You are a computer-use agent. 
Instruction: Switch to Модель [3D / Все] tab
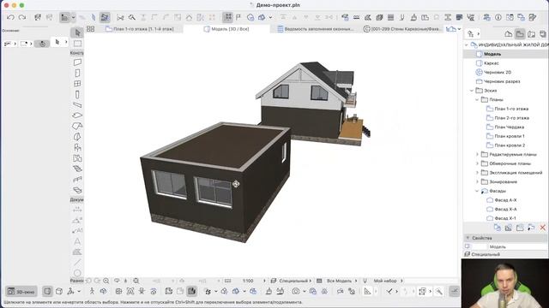click(x=226, y=29)
